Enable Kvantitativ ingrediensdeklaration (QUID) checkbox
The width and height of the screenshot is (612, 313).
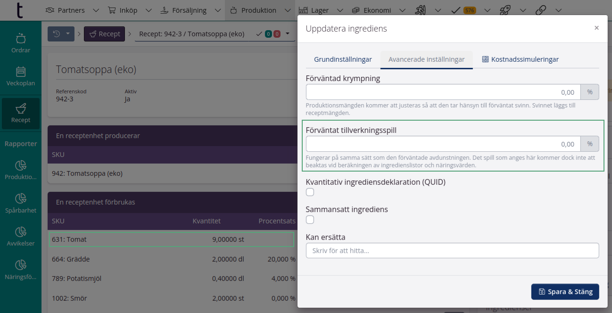click(x=310, y=192)
